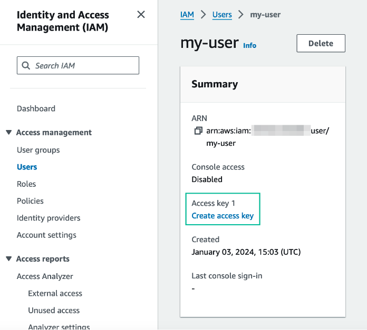
Task: Select Unused access under Access Analyzer
Action: [x=54, y=311]
